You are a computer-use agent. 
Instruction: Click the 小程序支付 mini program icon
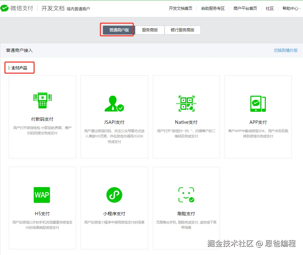point(114,194)
